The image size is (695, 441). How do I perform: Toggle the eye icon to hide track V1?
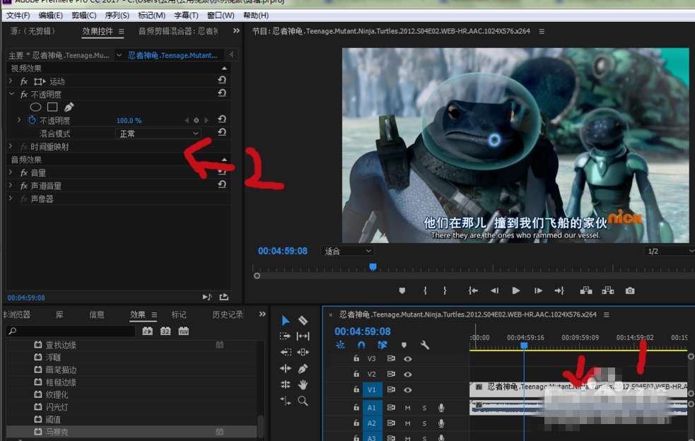pos(408,389)
